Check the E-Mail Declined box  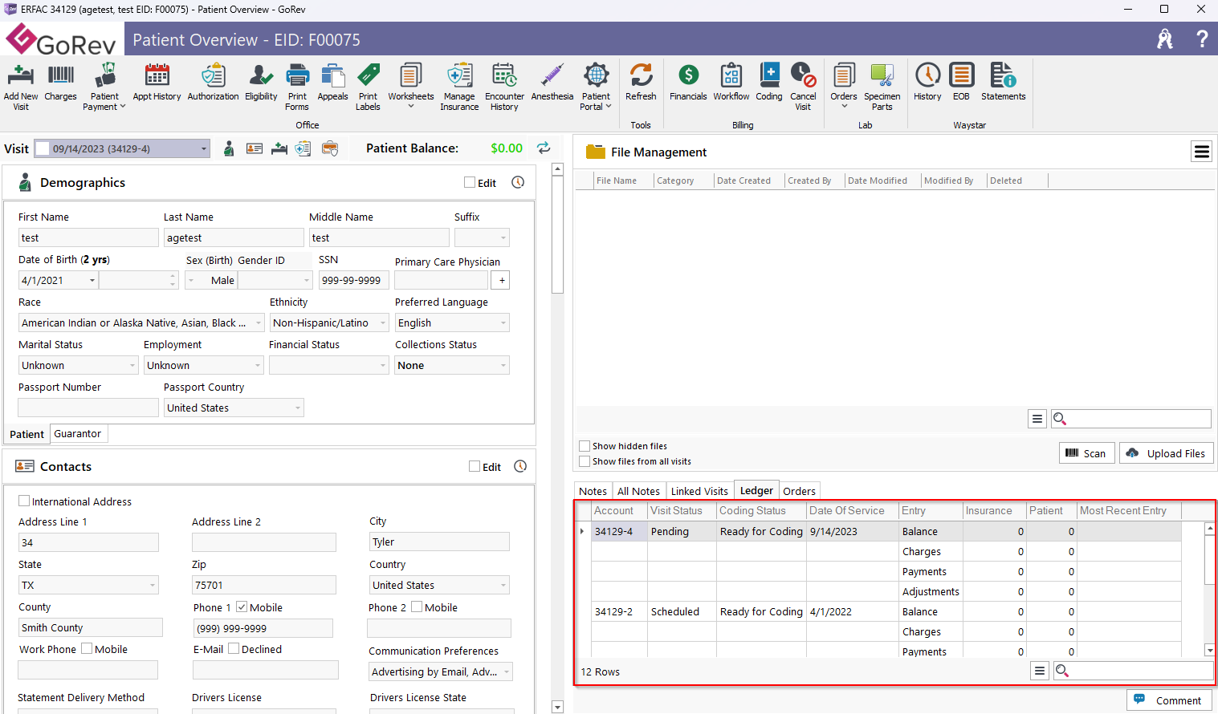[x=234, y=648]
